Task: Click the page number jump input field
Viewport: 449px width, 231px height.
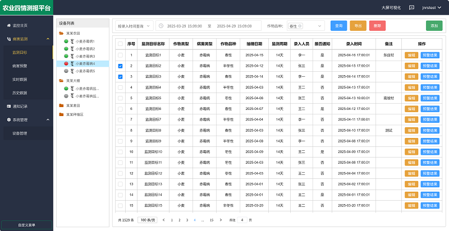Action: pos(242,220)
